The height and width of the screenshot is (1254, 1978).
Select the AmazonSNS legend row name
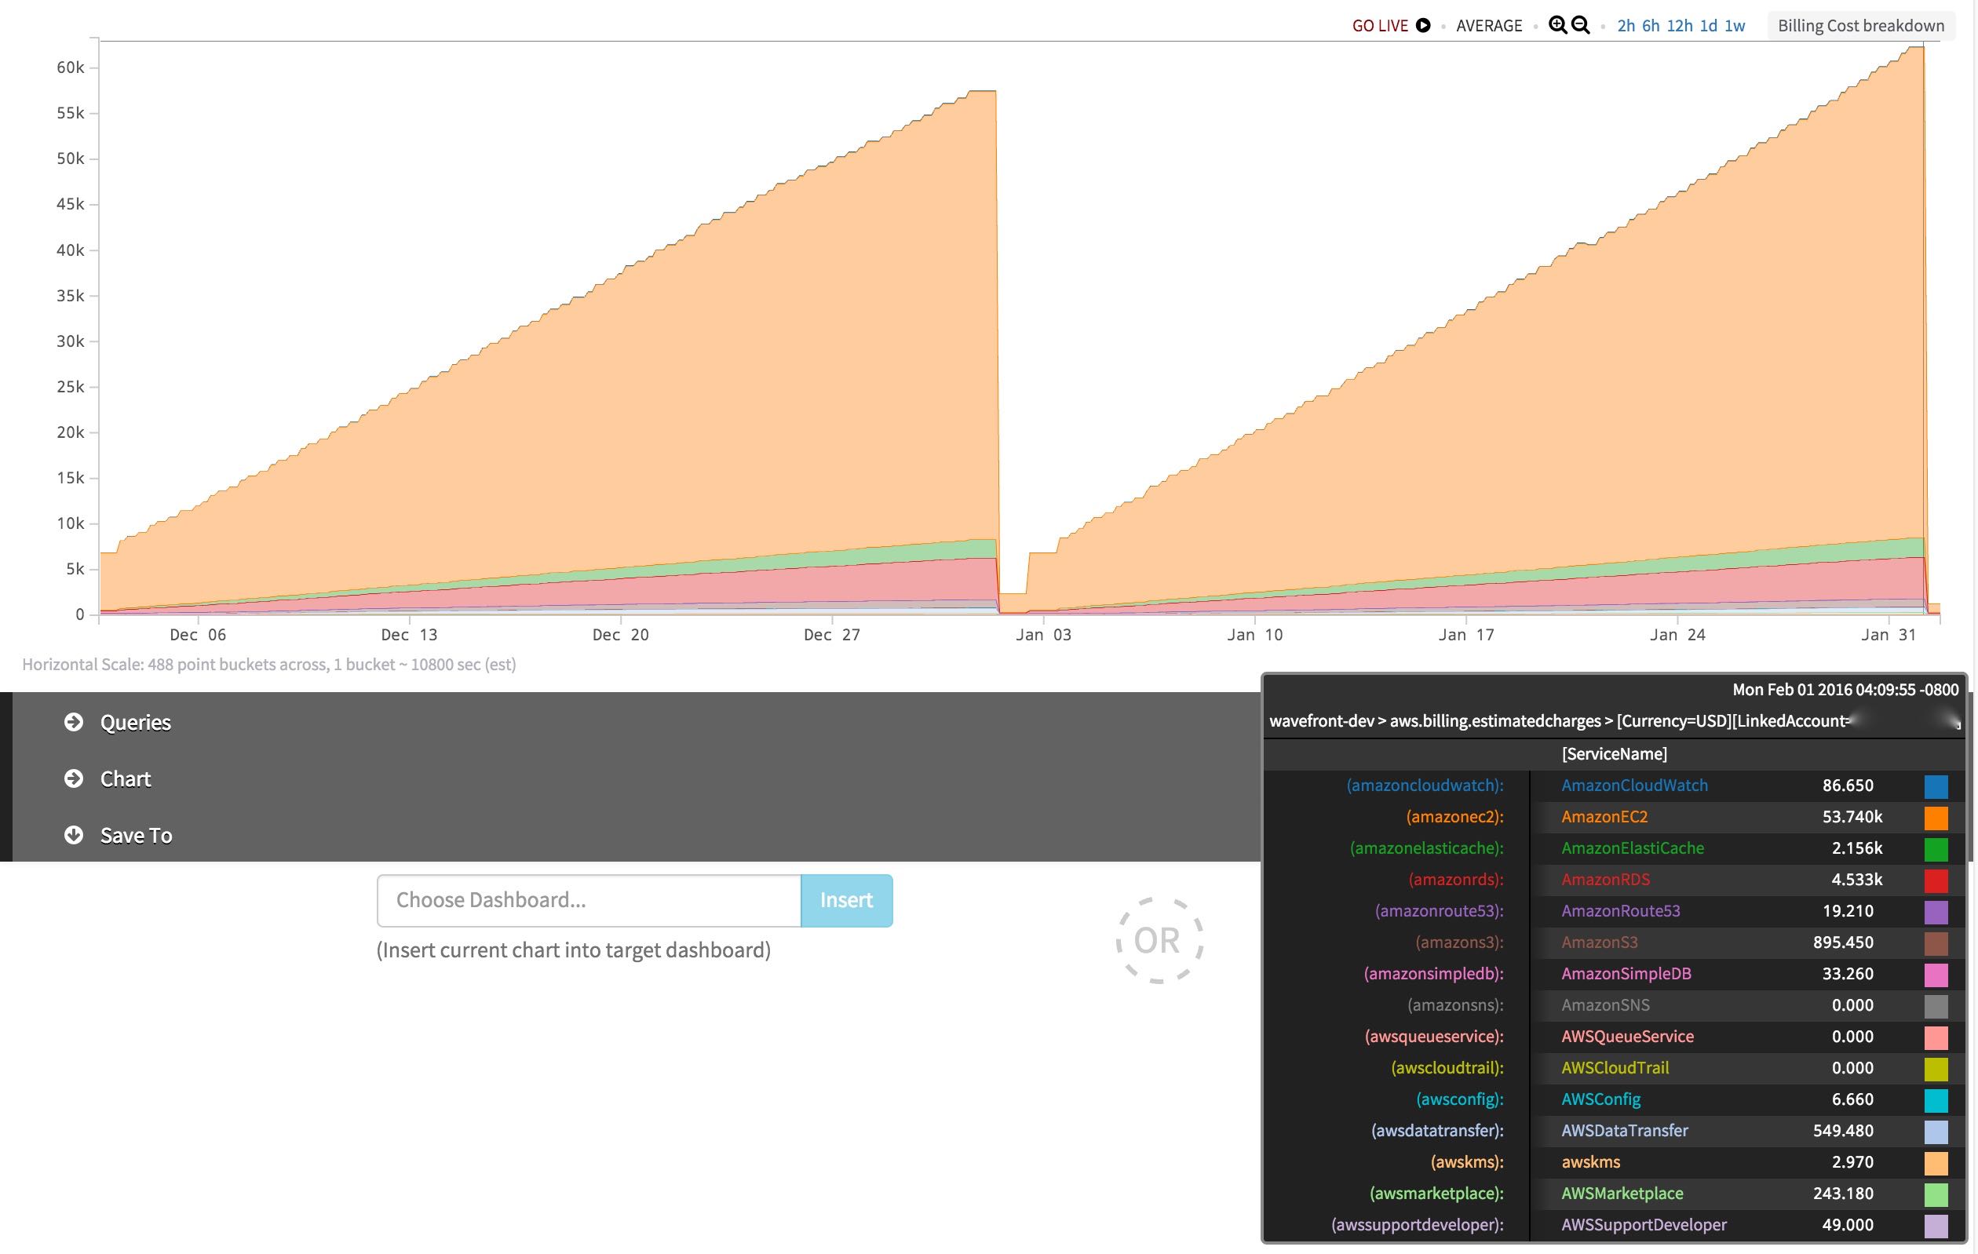point(1605,1005)
